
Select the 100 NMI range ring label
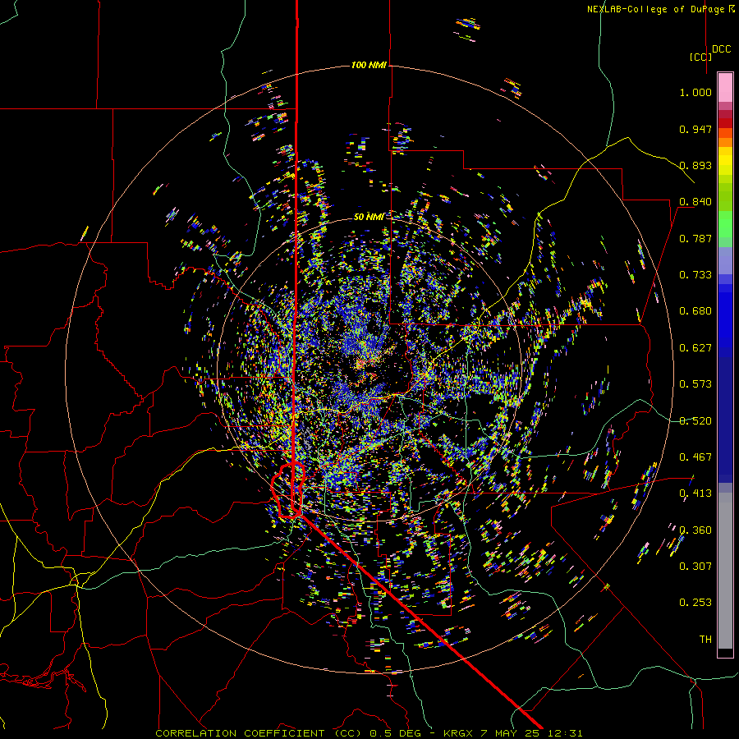[x=369, y=65]
